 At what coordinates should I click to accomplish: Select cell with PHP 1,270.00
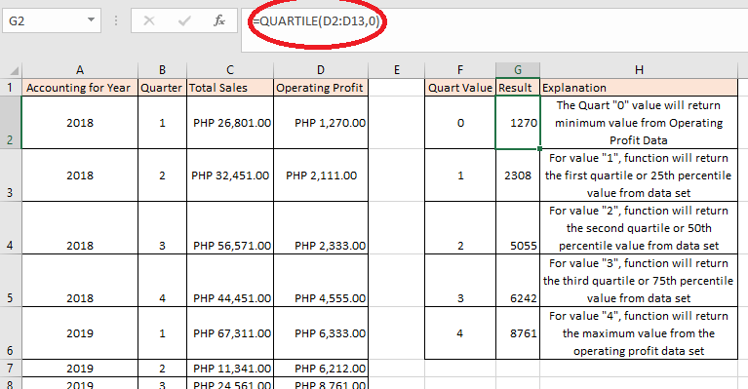(x=321, y=123)
